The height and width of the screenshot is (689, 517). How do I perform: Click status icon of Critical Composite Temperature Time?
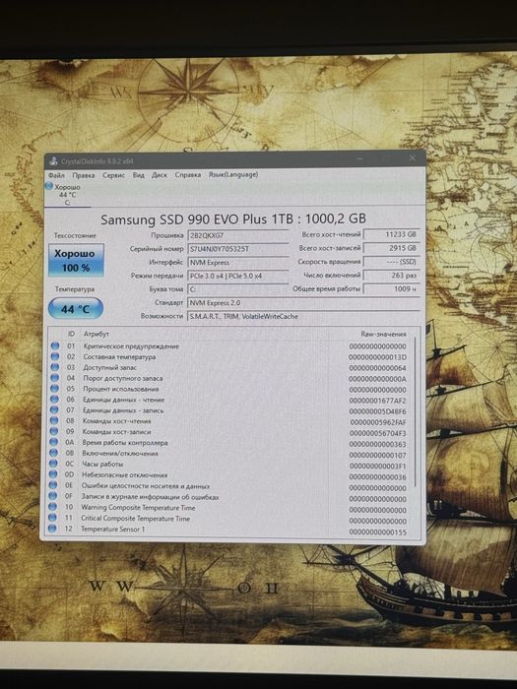52,518
